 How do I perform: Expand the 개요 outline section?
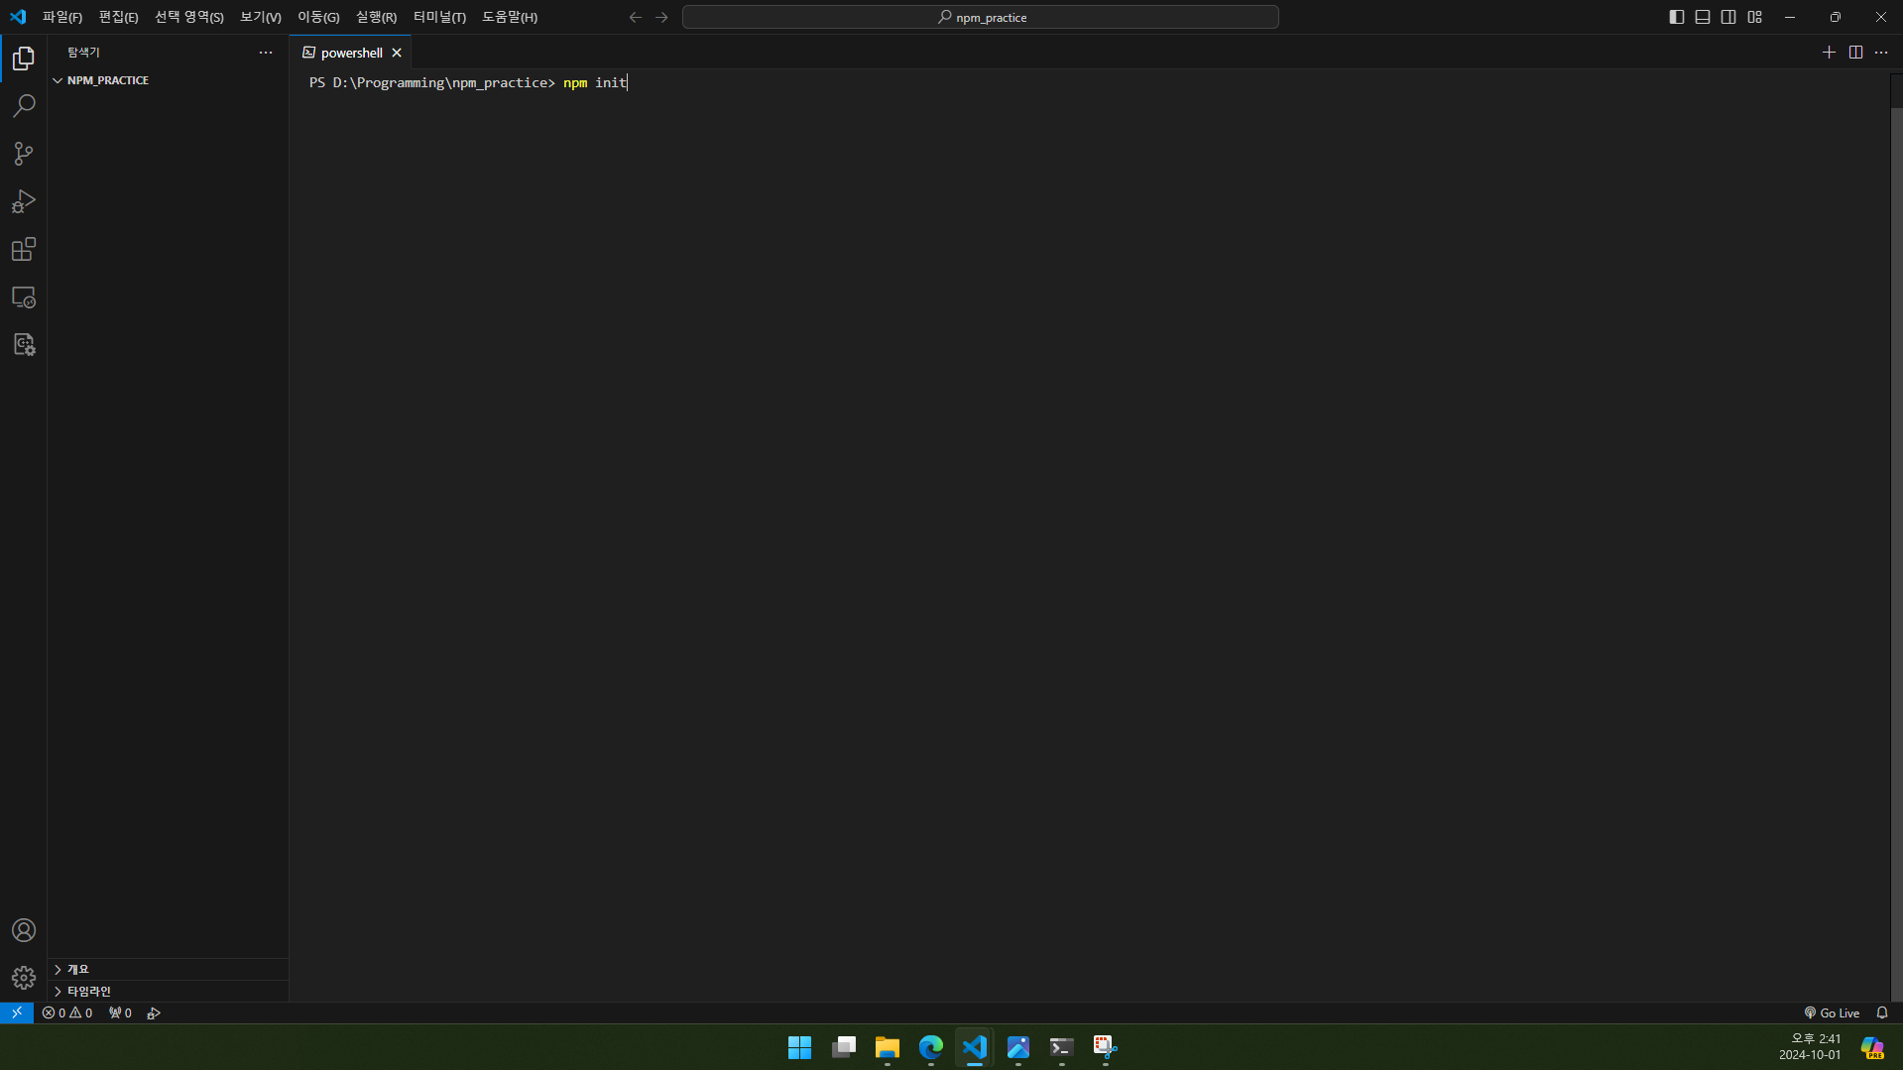pos(169,969)
